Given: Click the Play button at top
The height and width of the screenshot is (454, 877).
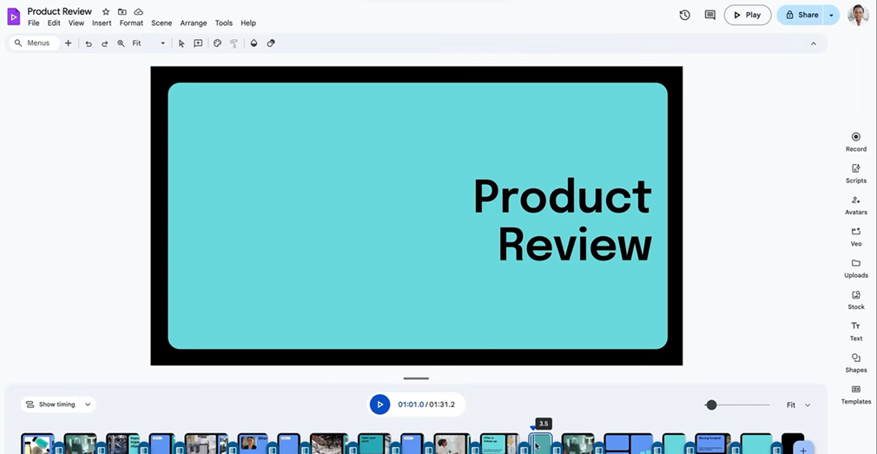Looking at the screenshot, I should [748, 15].
